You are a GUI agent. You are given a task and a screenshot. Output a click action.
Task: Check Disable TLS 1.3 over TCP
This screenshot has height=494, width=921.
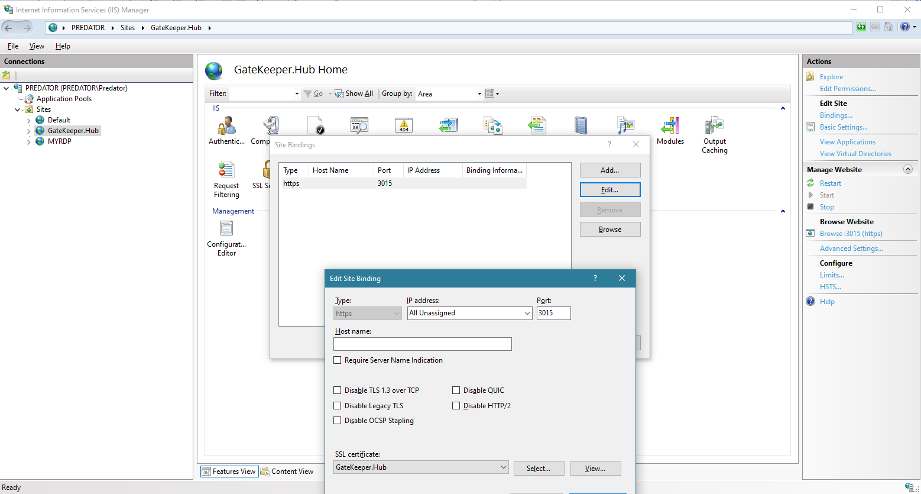(338, 390)
